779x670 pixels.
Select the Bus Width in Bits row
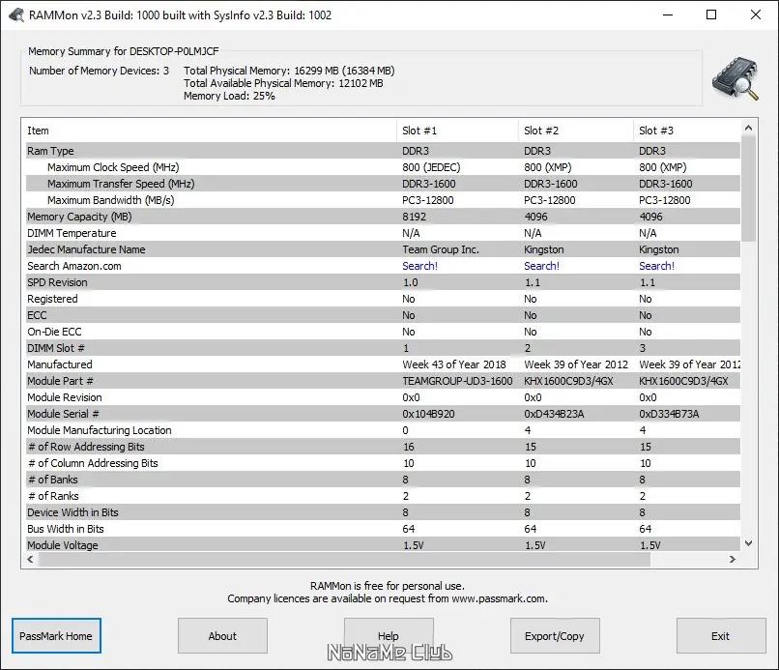(383, 528)
